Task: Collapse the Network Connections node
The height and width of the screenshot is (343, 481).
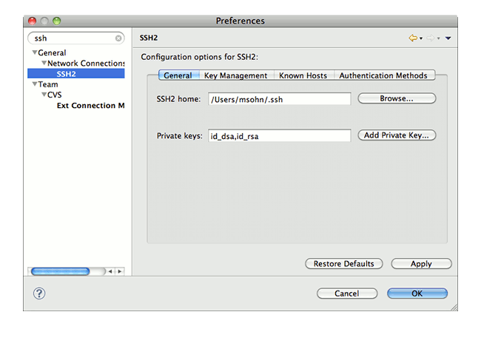Action: [x=44, y=64]
